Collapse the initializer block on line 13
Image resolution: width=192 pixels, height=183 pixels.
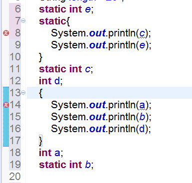pyautogui.click(x=23, y=93)
